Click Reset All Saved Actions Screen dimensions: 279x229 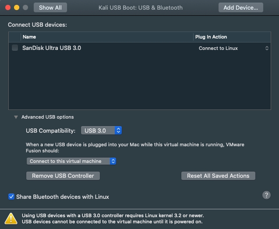(218, 176)
